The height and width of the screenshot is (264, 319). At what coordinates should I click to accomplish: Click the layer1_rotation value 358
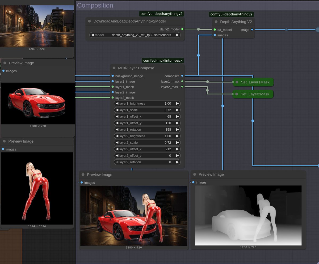point(168,129)
